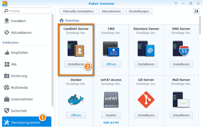Click the Git Server title text
This screenshot has width=203, height=127.
(x=146, y=80)
